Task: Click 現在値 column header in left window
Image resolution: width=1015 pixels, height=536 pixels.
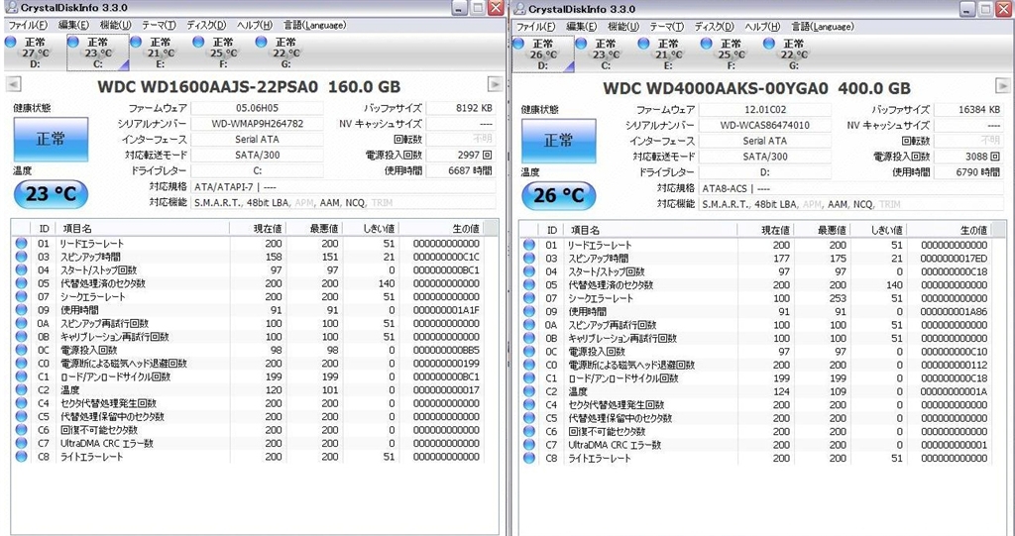Action: (258, 228)
